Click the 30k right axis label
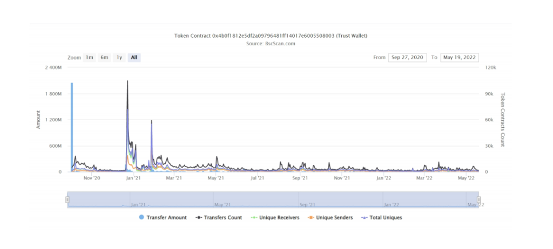 click(x=489, y=146)
